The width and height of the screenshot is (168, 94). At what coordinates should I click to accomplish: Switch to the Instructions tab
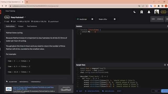point(10,26)
